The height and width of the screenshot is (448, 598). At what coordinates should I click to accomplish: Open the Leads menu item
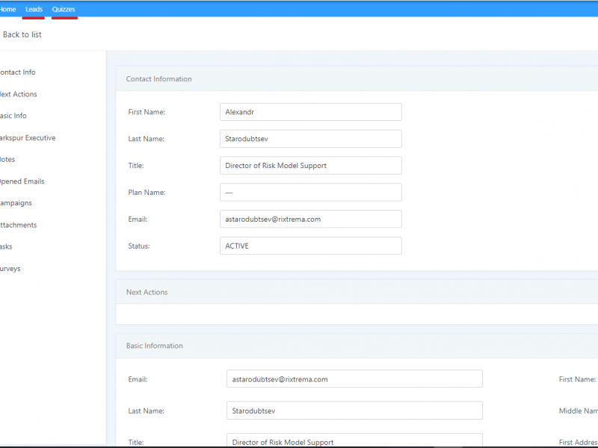34,9
